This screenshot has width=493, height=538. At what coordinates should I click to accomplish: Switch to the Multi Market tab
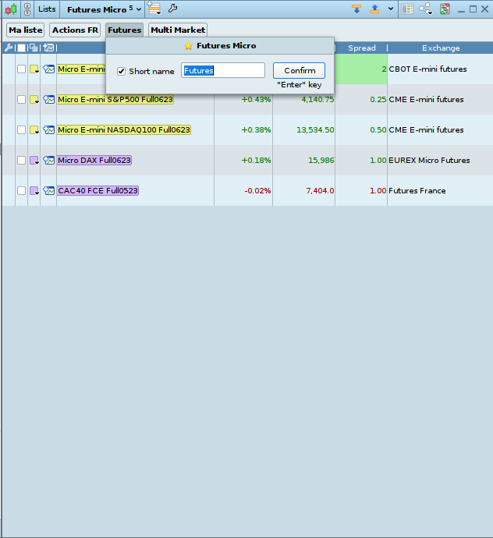pos(178,30)
